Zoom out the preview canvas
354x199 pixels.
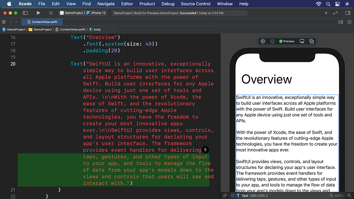point(331,196)
